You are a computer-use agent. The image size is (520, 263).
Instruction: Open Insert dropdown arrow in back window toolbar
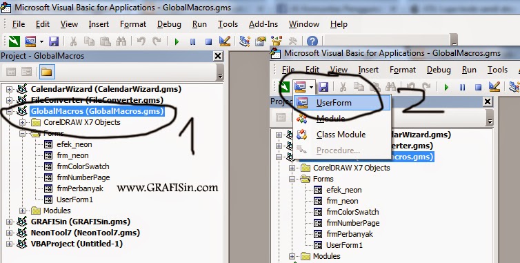(41, 42)
